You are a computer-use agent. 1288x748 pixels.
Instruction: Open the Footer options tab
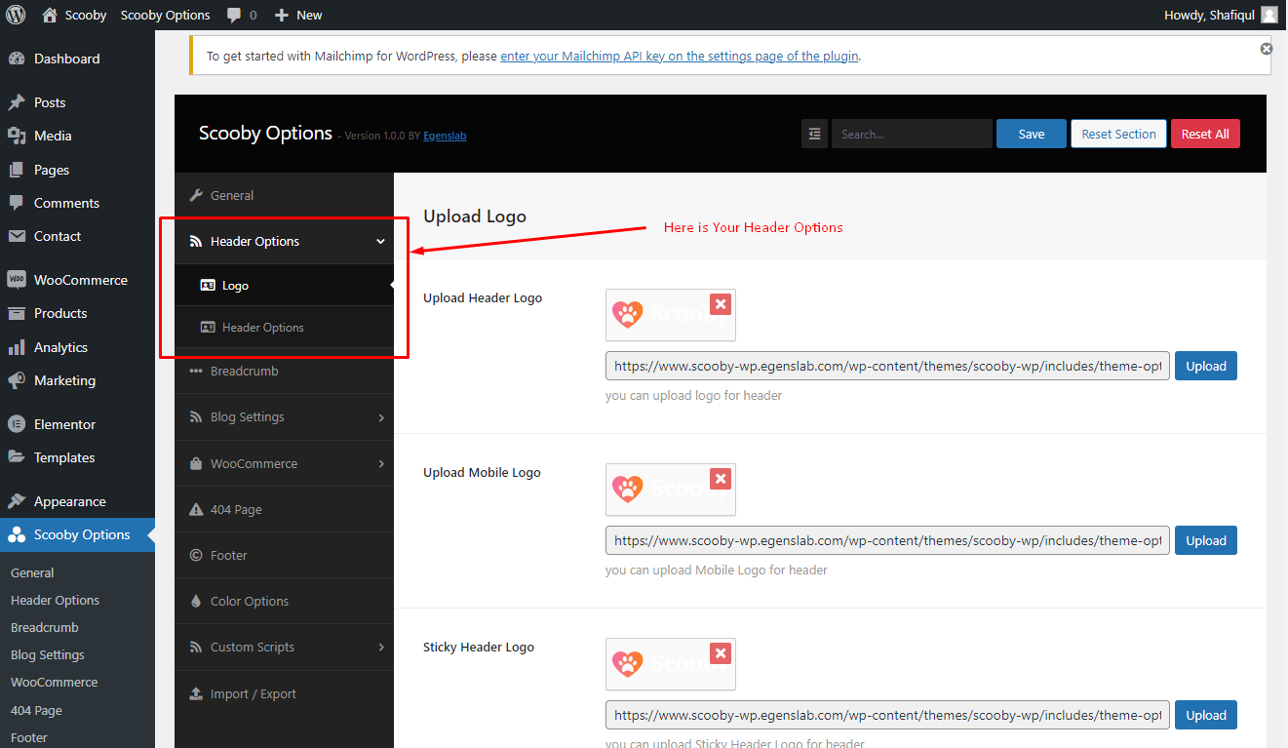(284, 555)
